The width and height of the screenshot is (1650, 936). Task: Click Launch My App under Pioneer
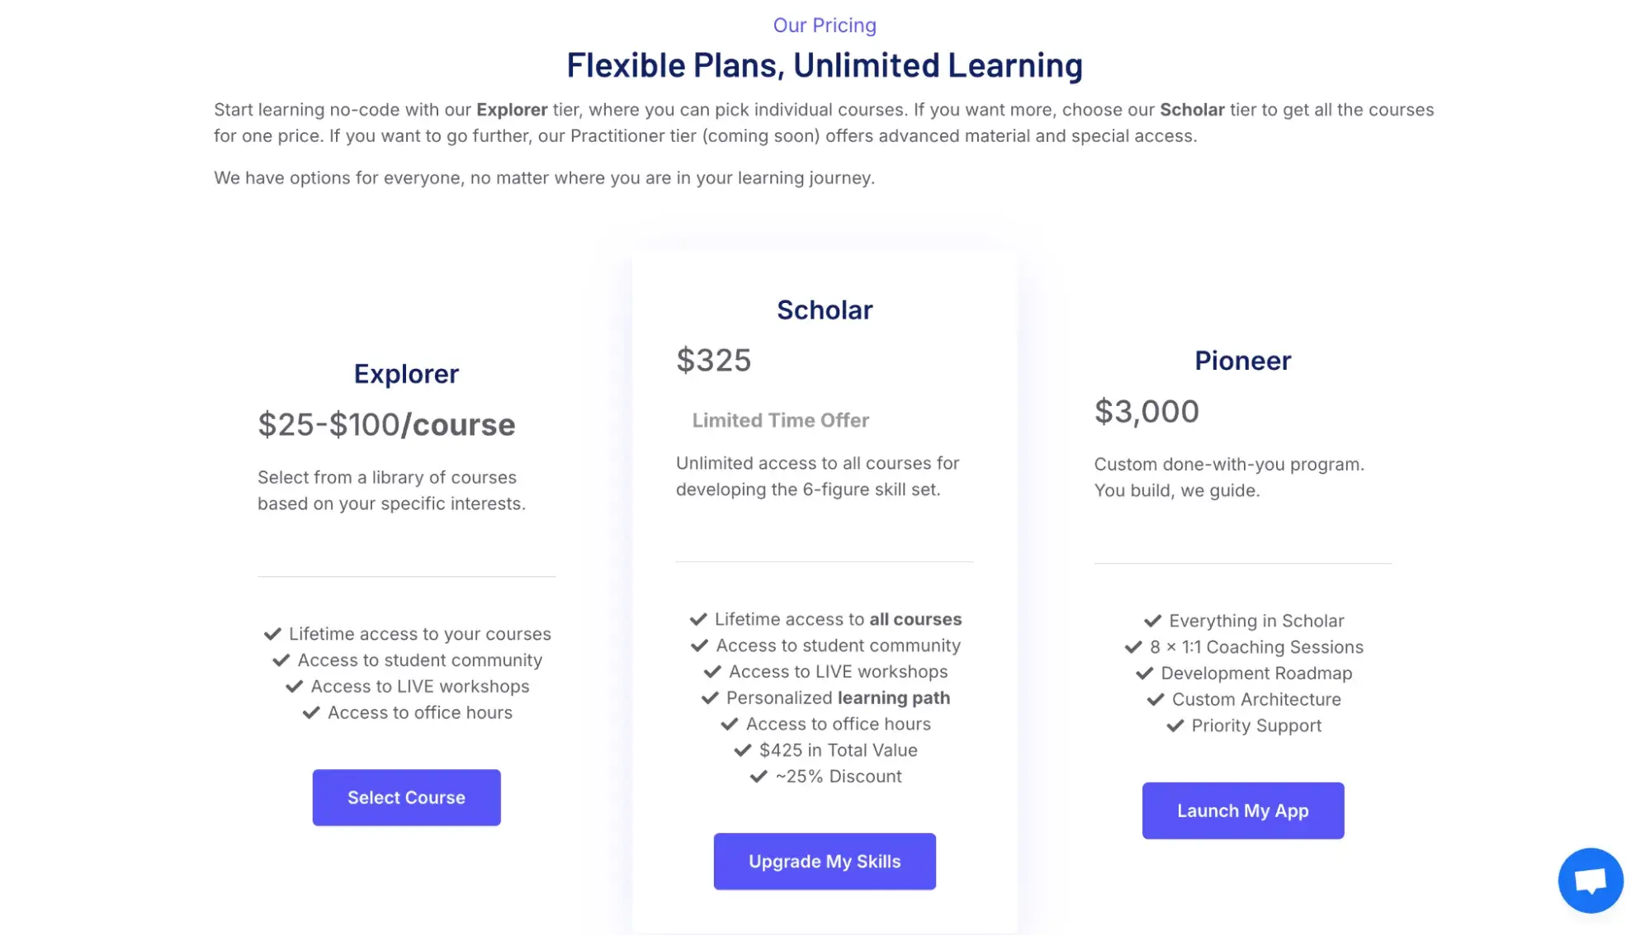tap(1242, 811)
